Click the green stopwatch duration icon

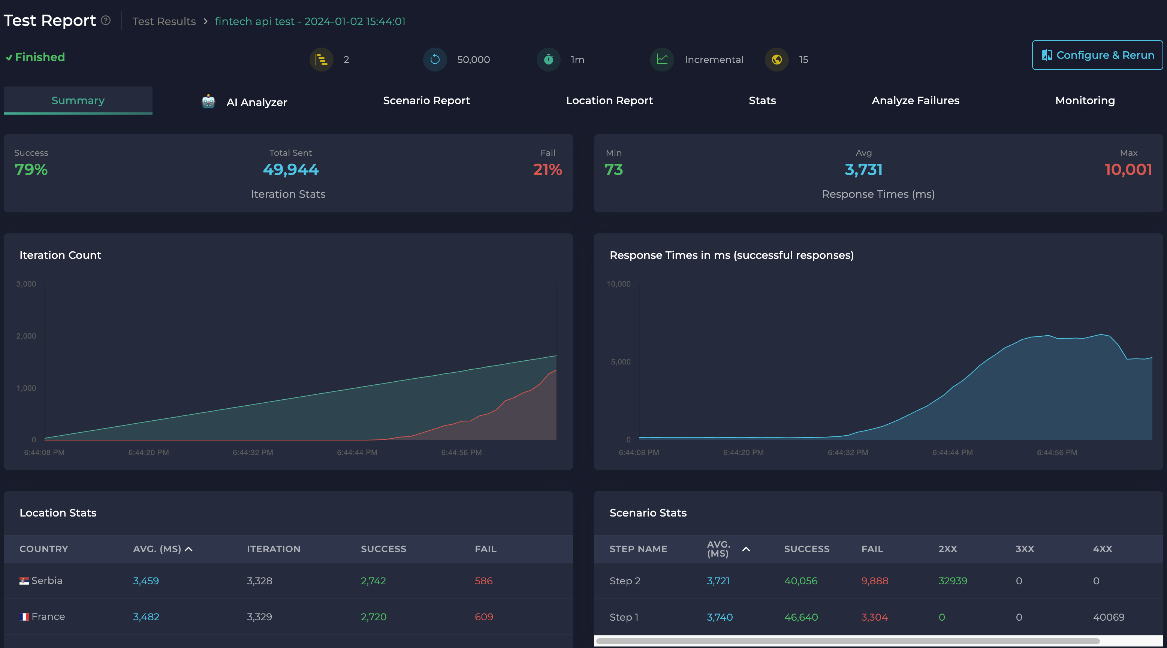pyautogui.click(x=548, y=59)
